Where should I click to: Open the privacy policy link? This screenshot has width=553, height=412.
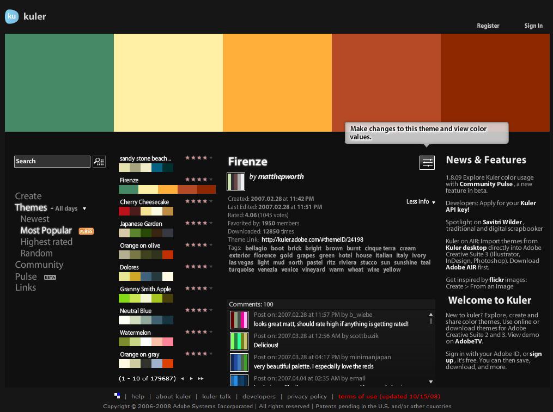pyautogui.click(x=307, y=397)
